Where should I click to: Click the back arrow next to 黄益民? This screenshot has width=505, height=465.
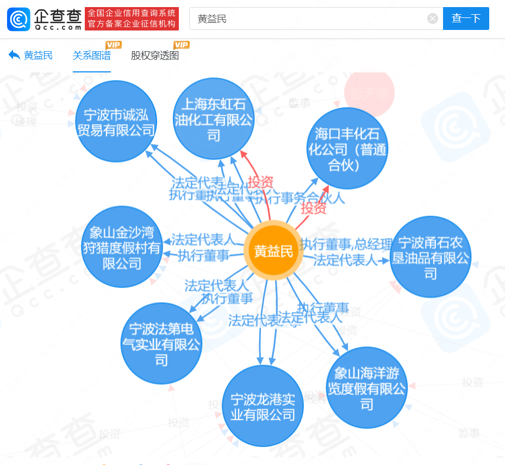[14, 55]
